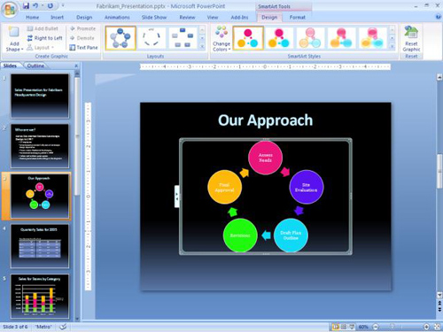Toggle the text pane side arrow tab
Image resolution: width=443 pixels, height=332 pixels.
tap(177, 197)
